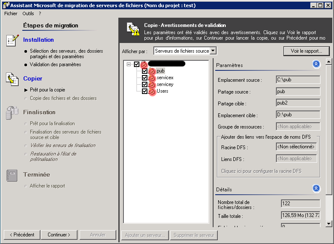Uncheck the pub share checkbox

pyautogui.click(x=144, y=71)
